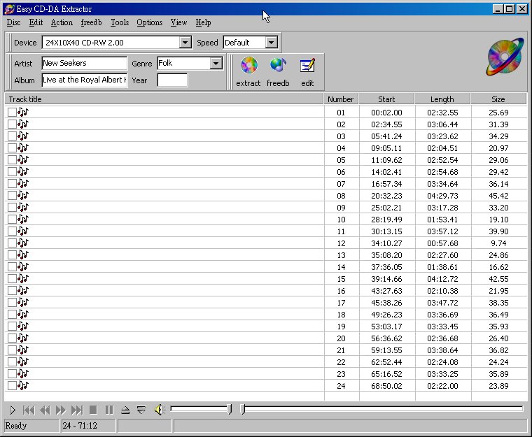The width and height of the screenshot is (532, 437).
Task: Stop playback with the square button
Action: point(93,410)
